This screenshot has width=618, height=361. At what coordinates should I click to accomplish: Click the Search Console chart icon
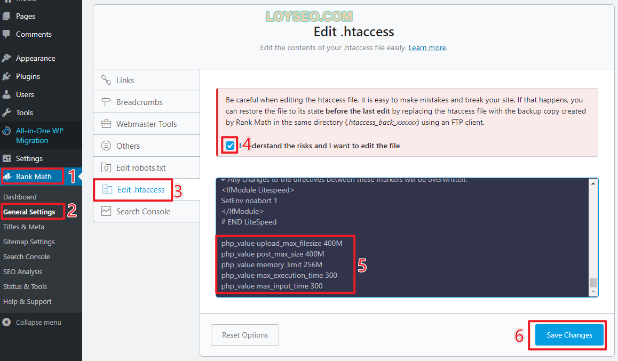(106, 211)
